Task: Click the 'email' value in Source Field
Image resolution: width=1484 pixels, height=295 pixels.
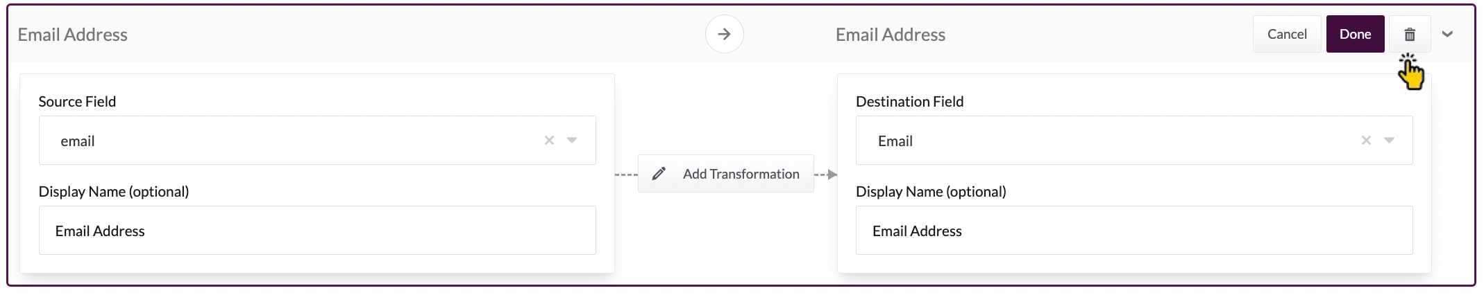Action: point(78,141)
